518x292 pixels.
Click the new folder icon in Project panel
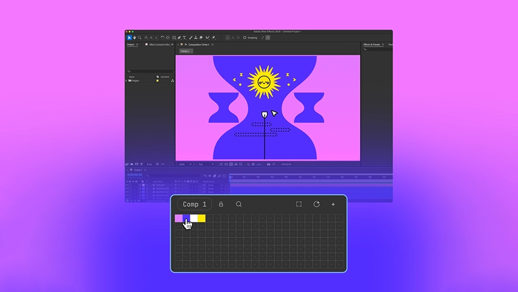pyautogui.click(x=132, y=164)
